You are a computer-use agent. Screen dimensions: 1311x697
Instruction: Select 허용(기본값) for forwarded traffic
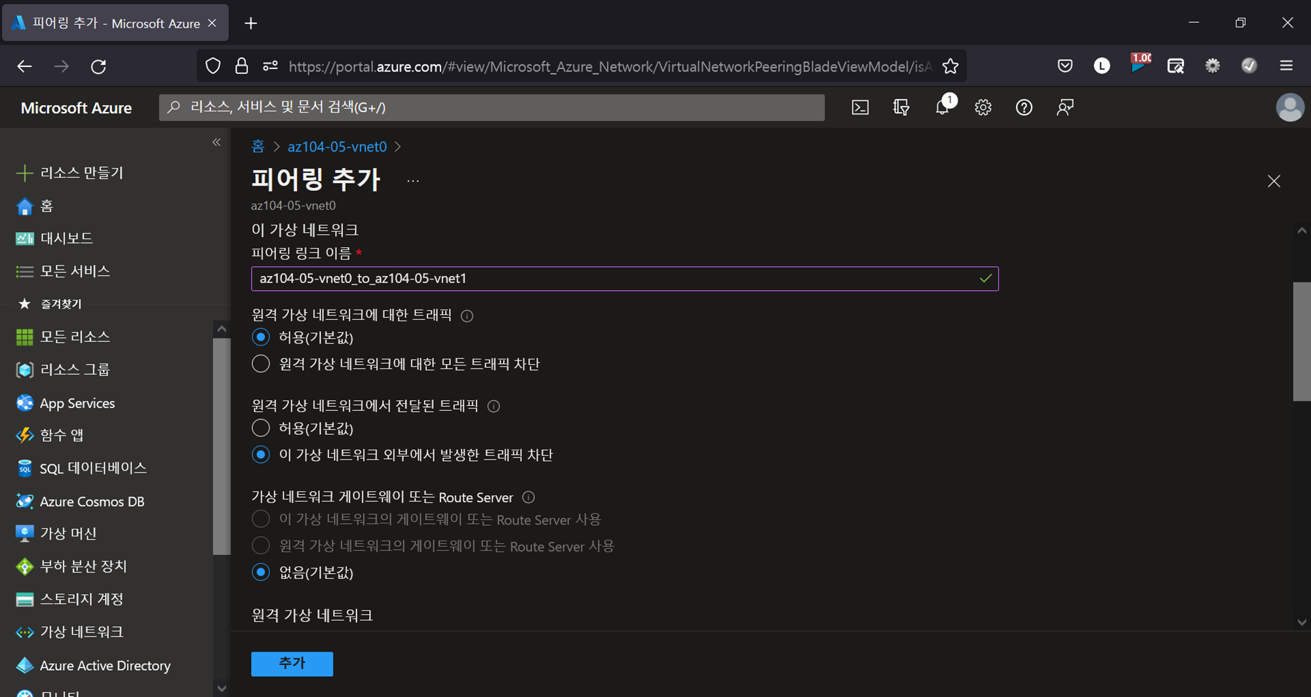[x=261, y=428]
